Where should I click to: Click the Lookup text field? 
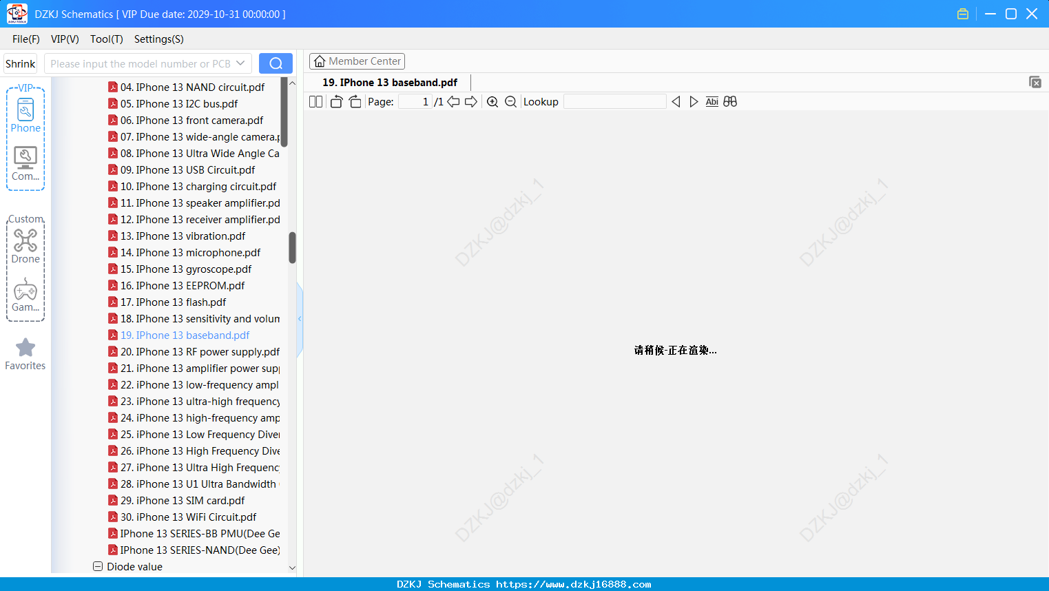point(615,102)
